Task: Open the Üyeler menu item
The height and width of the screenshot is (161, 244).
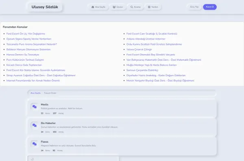Action: [118, 7]
